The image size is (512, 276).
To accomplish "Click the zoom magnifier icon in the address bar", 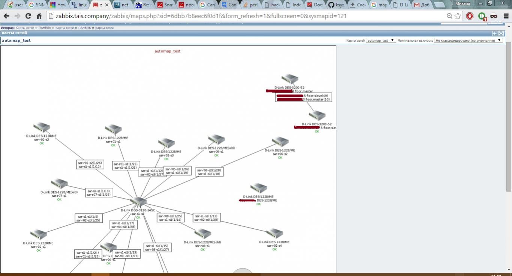I will [x=449, y=16].
